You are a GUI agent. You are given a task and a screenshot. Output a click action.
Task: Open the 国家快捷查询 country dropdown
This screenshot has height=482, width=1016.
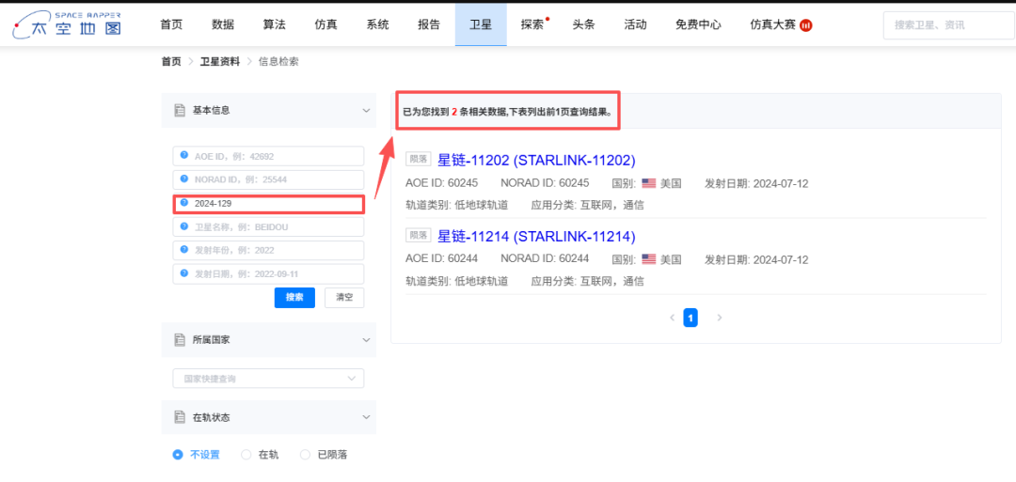(x=268, y=379)
